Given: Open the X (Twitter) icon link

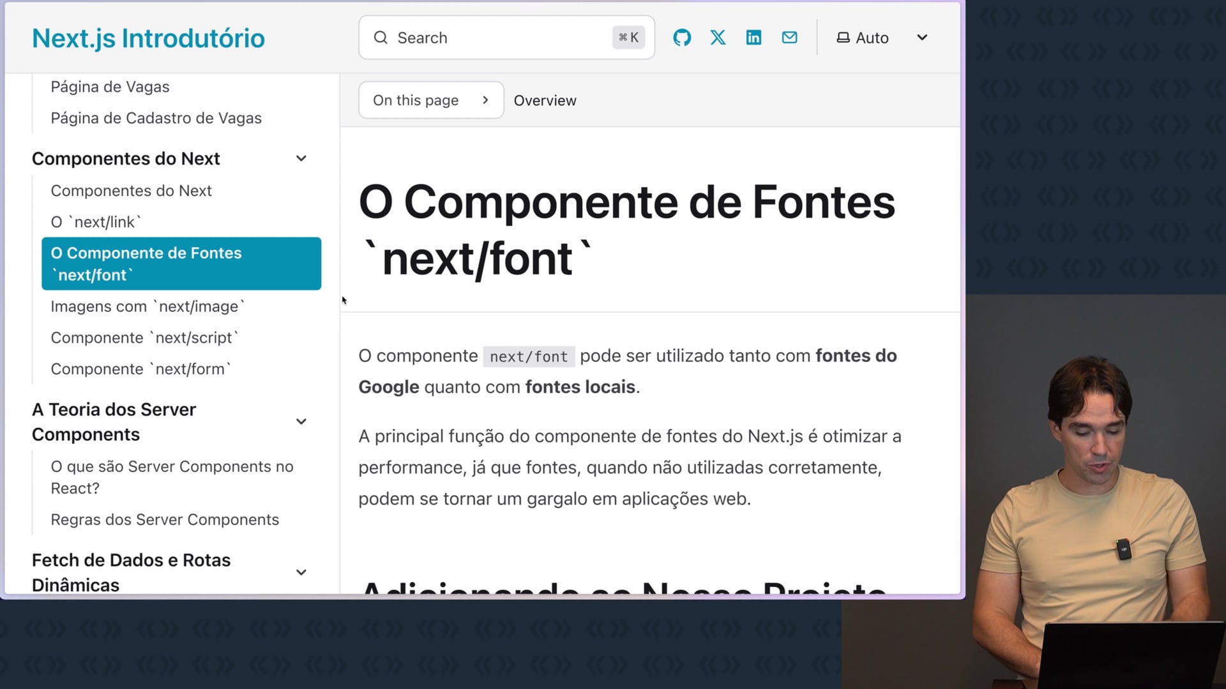Looking at the screenshot, I should coord(718,38).
